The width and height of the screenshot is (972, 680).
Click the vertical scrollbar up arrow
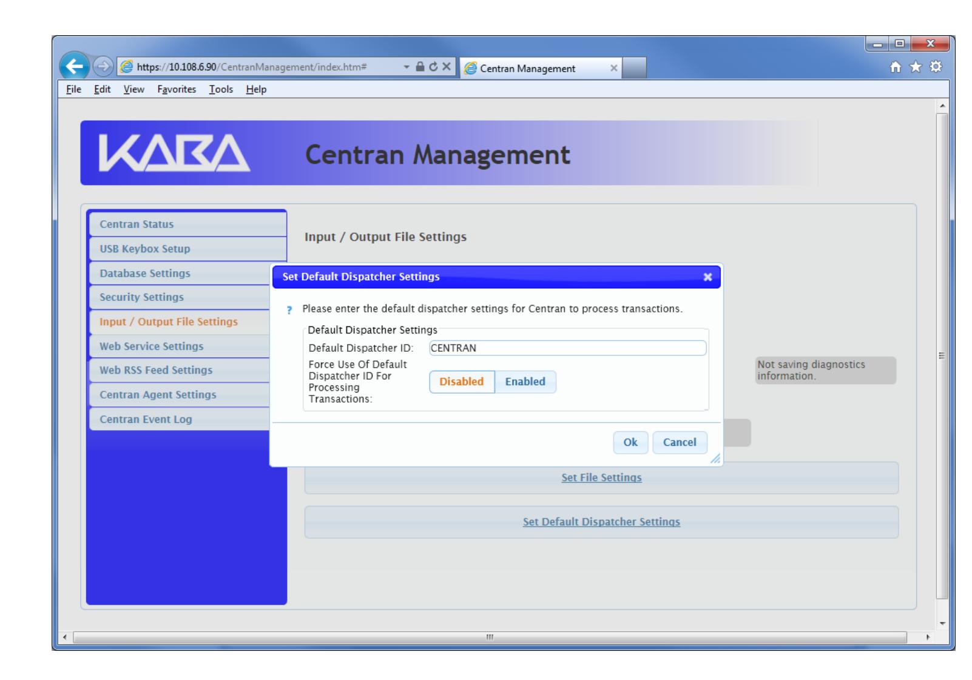[942, 106]
